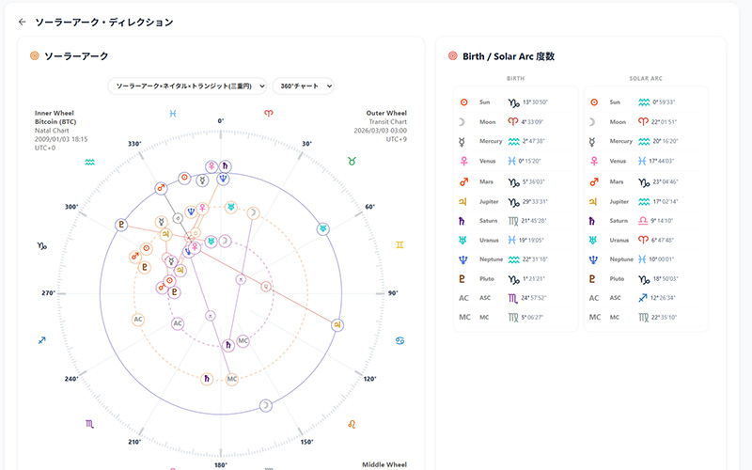Click the Sagittarius sign on the wheel
Image resolution: width=752 pixels, height=470 pixels.
coord(41,339)
